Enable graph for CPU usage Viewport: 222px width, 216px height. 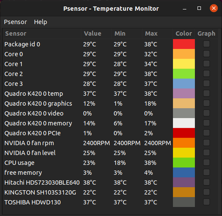tap(206, 162)
